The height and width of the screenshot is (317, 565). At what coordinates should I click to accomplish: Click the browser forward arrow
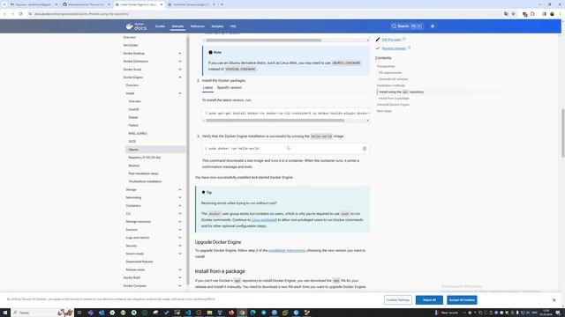[12, 14]
